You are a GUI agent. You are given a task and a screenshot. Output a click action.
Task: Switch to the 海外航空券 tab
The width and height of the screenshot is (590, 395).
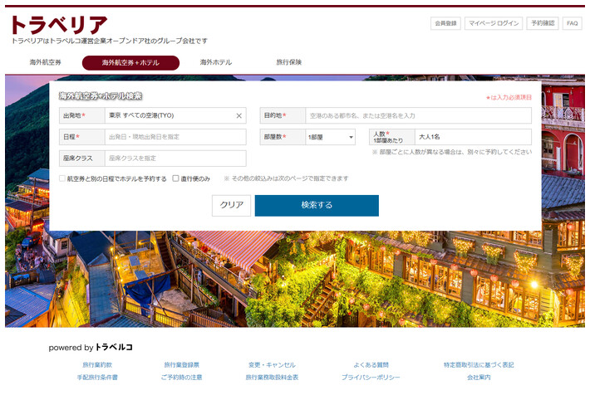click(x=46, y=63)
